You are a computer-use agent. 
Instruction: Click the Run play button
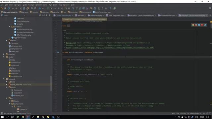(55, 8)
